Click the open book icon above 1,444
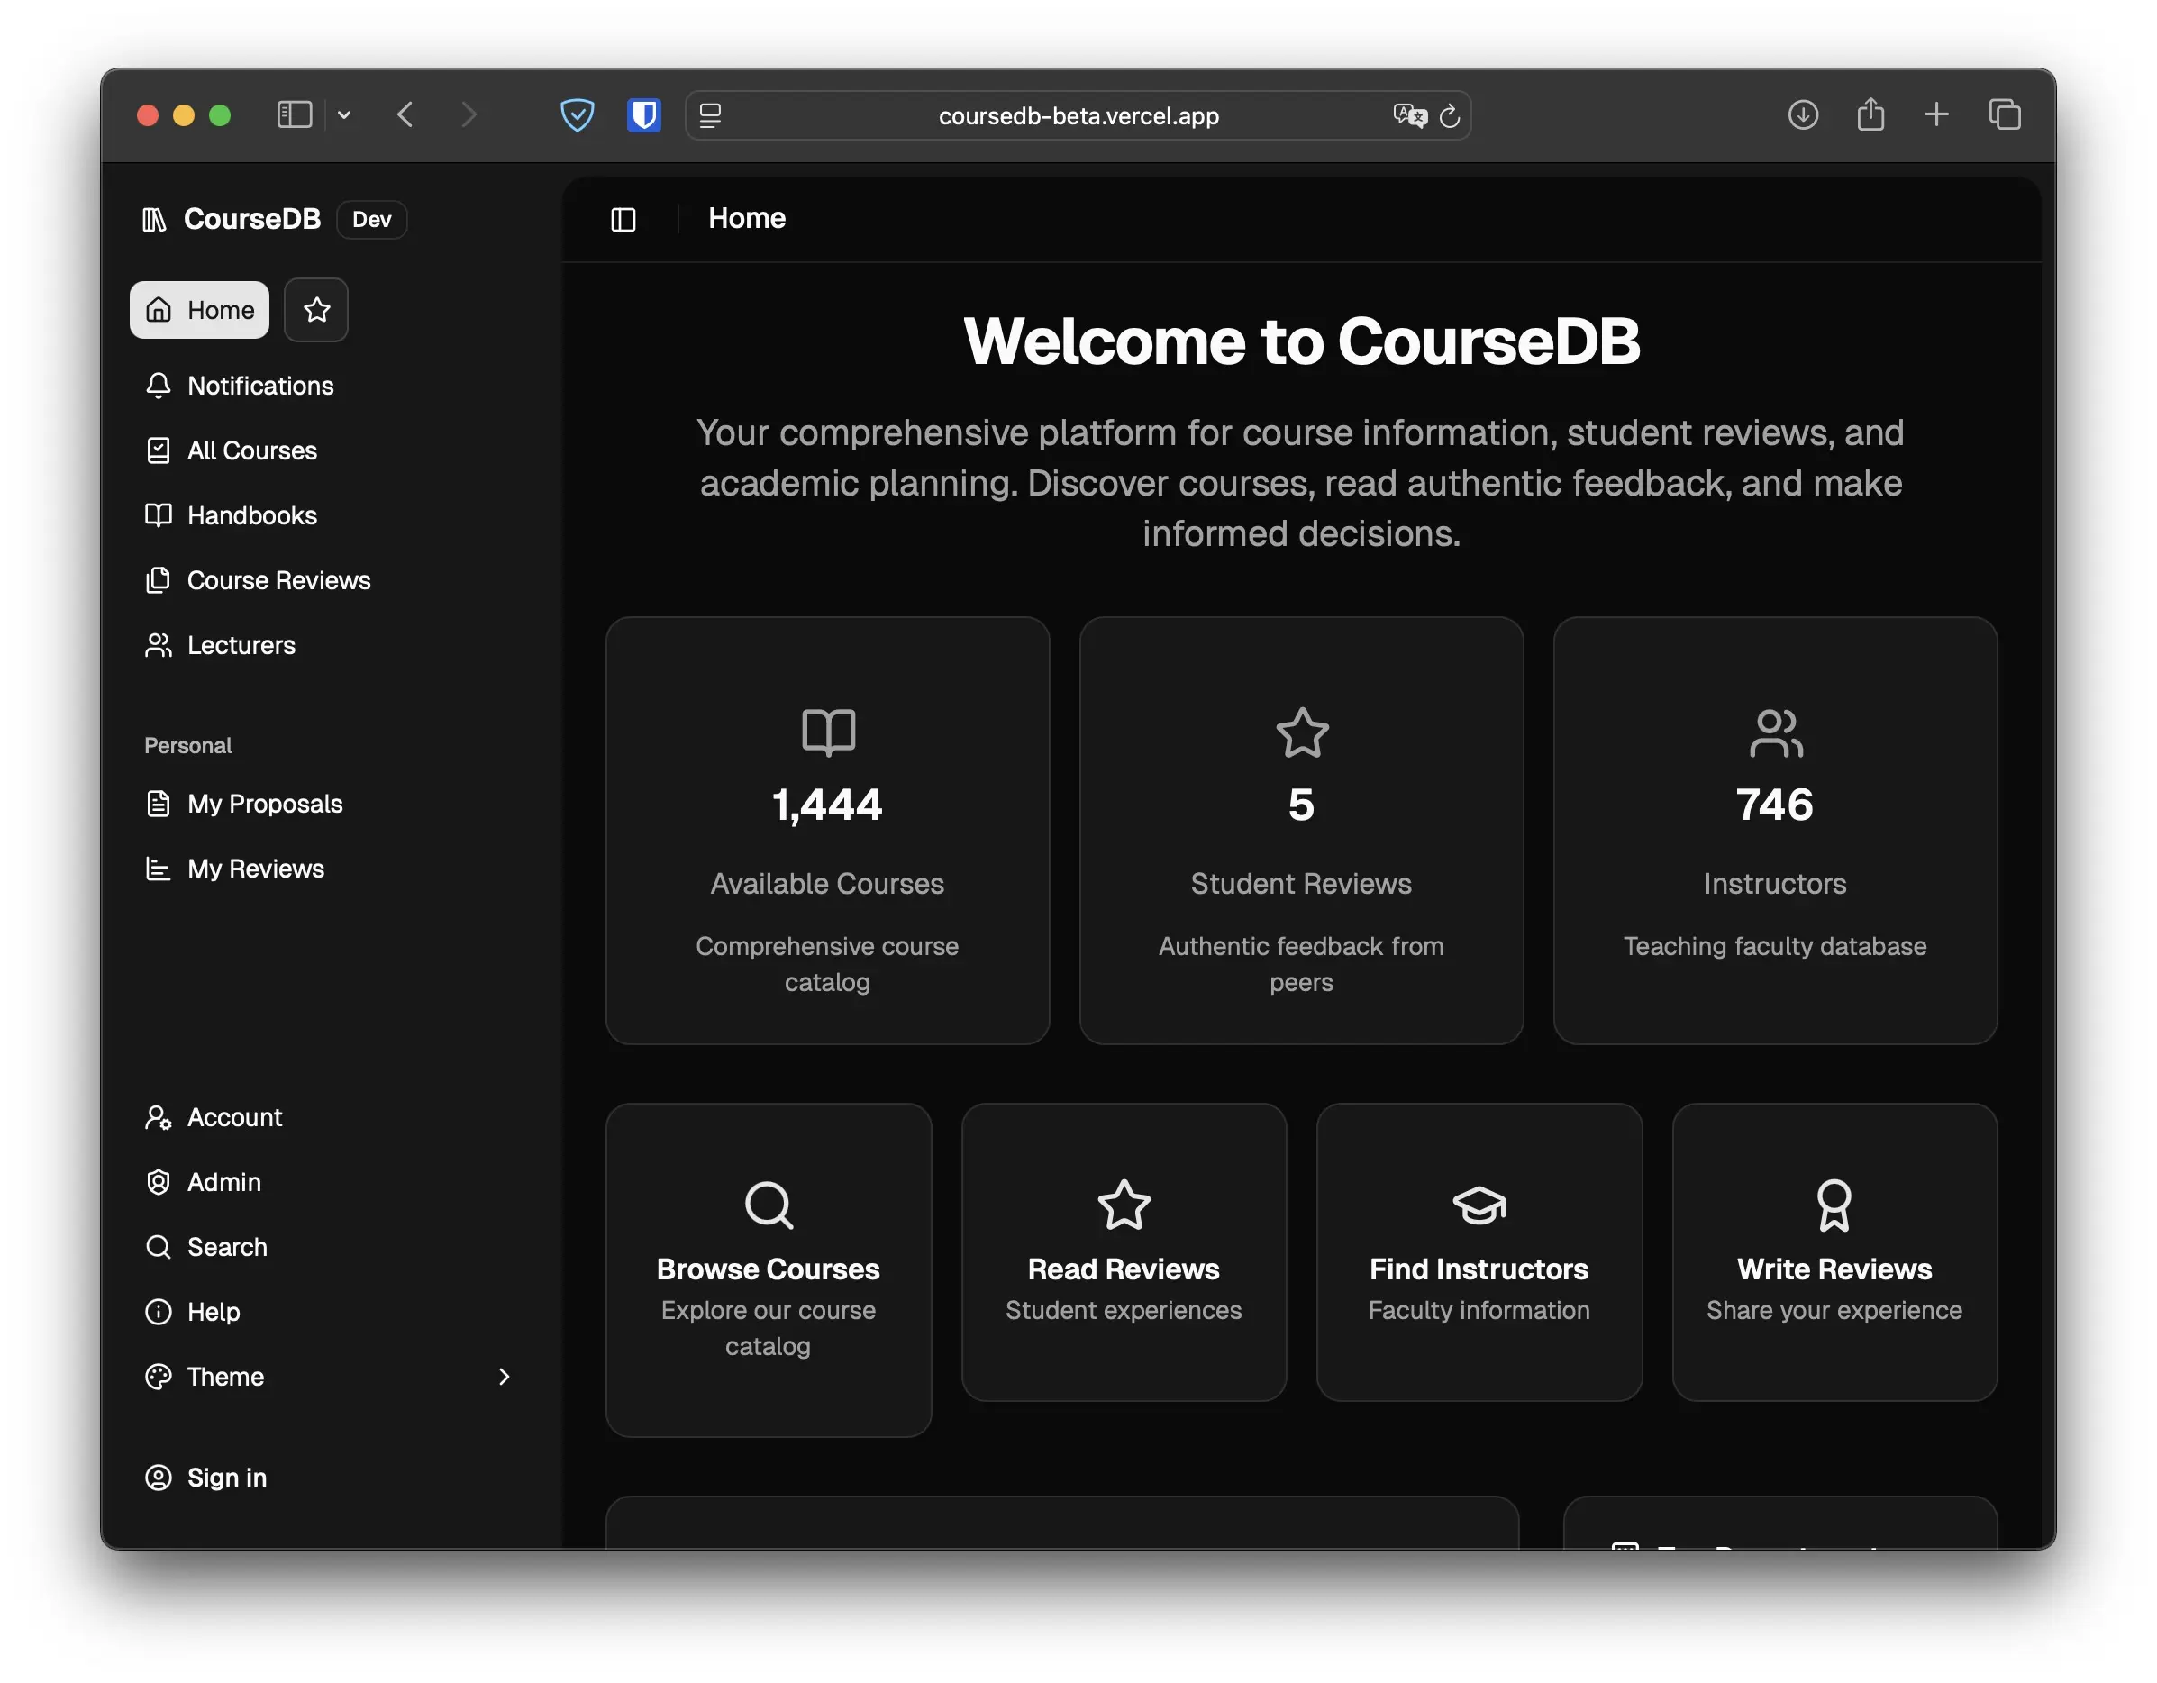This screenshot has height=1683, width=2157. click(828, 732)
